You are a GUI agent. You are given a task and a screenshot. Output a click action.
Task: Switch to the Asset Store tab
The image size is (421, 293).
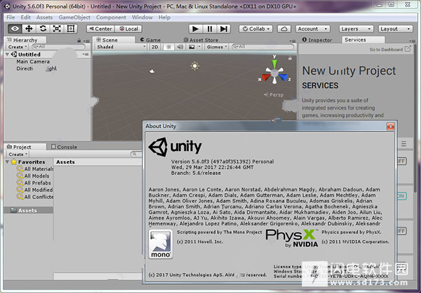[x=201, y=40]
